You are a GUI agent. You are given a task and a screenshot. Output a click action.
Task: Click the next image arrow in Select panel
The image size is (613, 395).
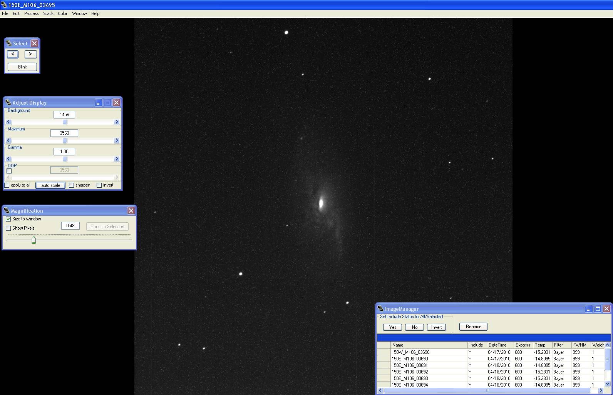coord(30,54)
